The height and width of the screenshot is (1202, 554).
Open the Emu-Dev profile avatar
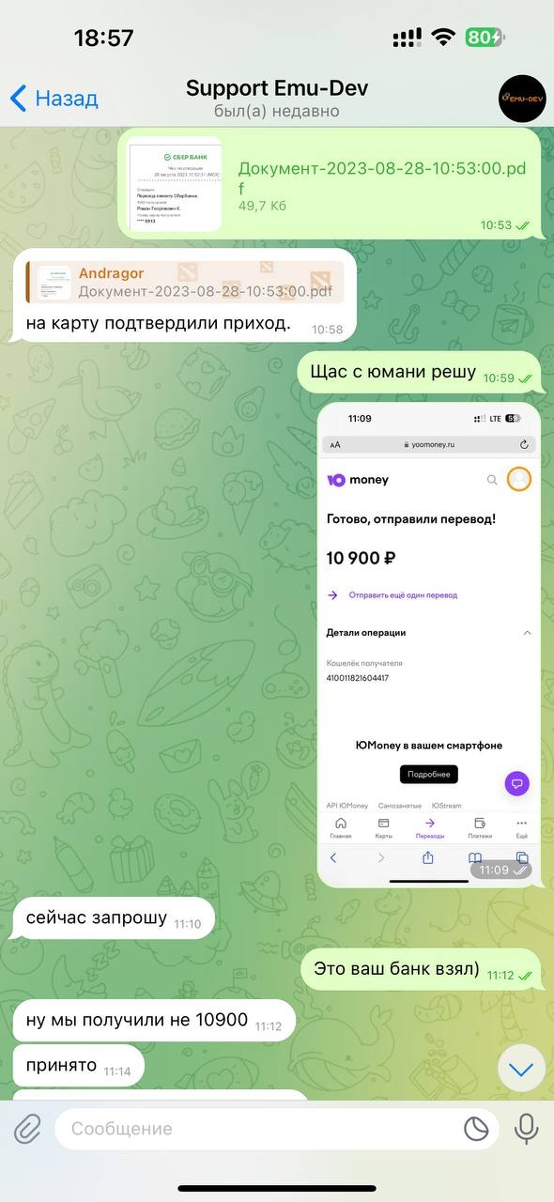(x=522, y=99)
